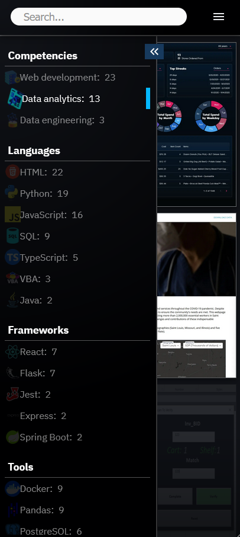Click the VBA icon
The height and width of the screenshot is (537, 240).
pos(12,279)
